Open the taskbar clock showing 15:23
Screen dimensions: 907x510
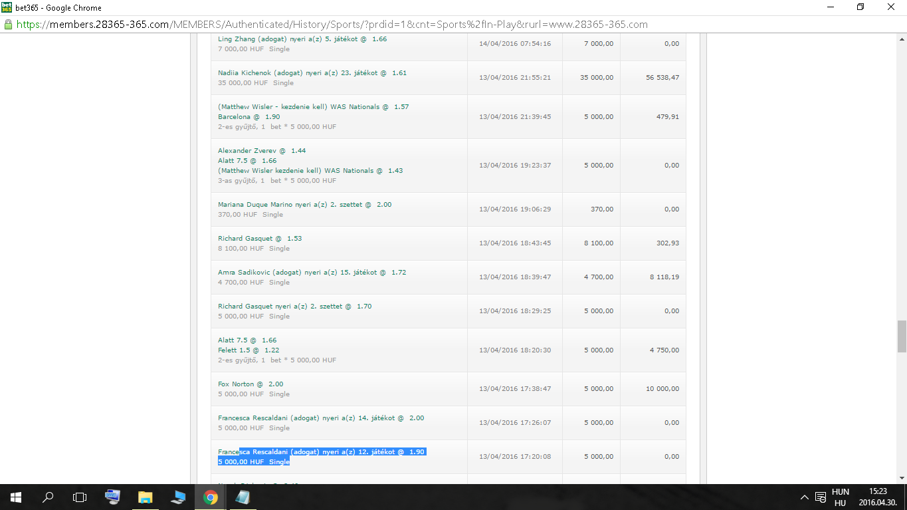point(878,492)
